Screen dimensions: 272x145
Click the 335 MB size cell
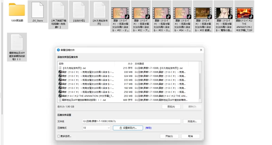pos(128,80)
